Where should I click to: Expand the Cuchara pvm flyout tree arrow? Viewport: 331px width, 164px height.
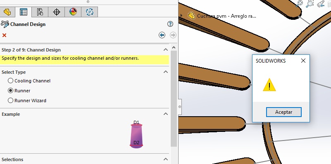point(181,15)
